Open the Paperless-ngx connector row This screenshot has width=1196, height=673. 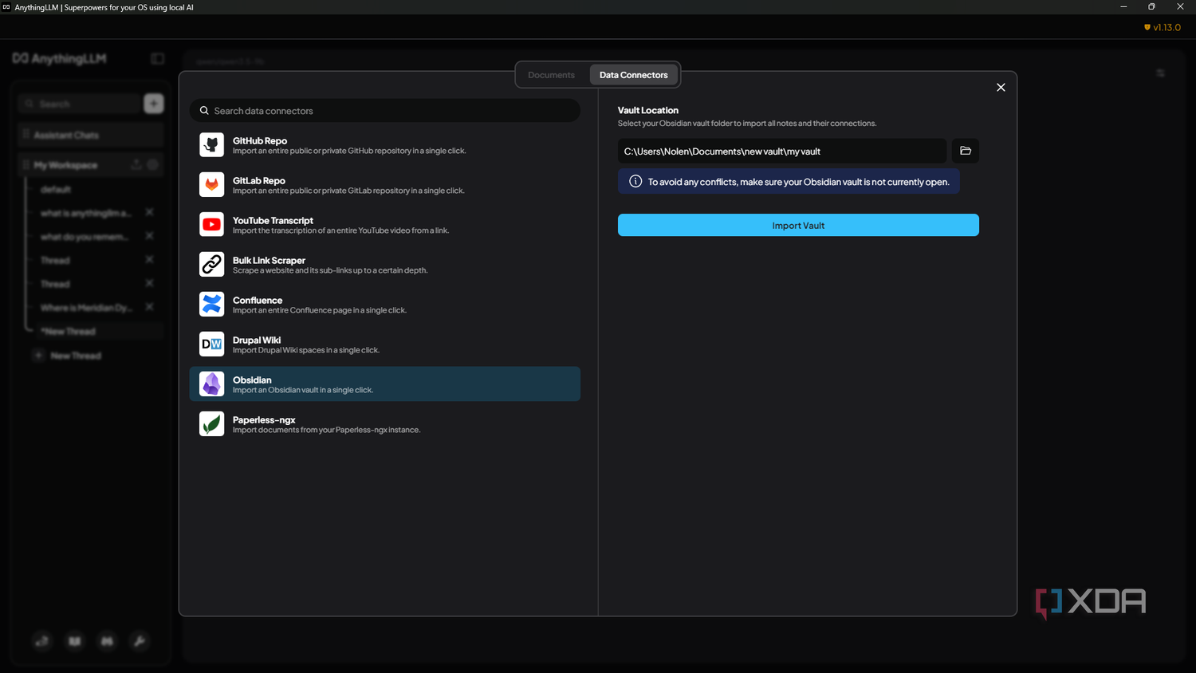click(x=385, y=424)
